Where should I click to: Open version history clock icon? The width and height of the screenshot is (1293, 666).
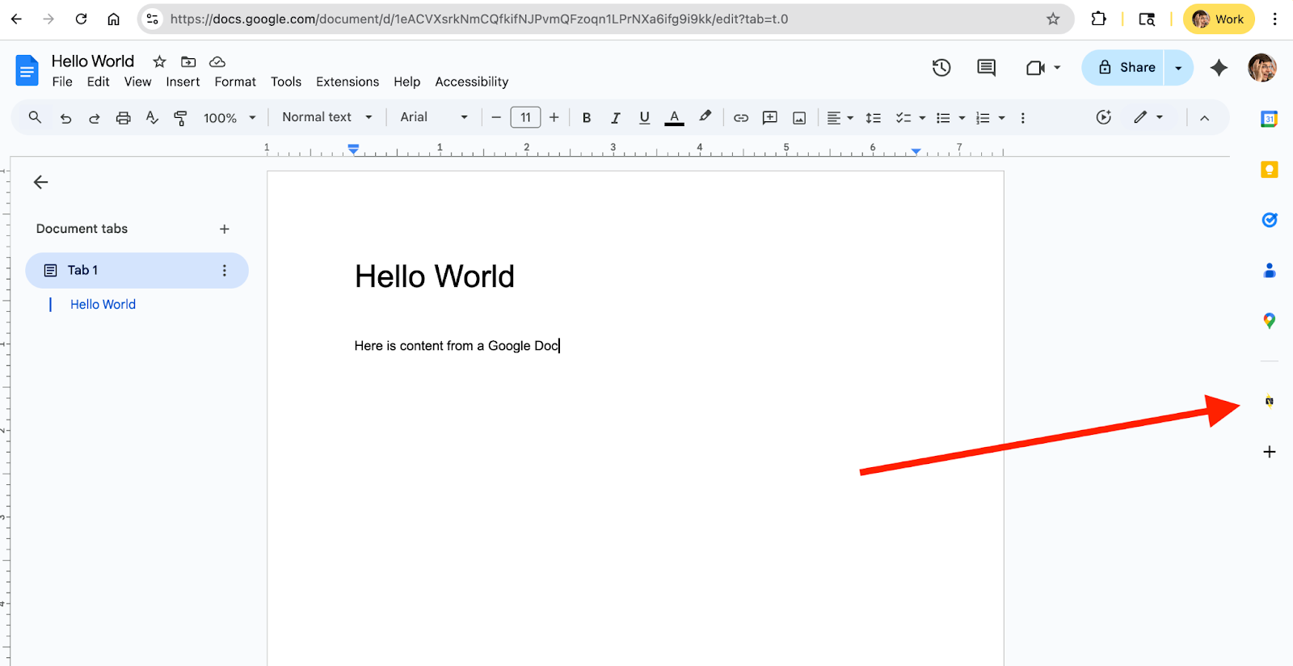941,68
